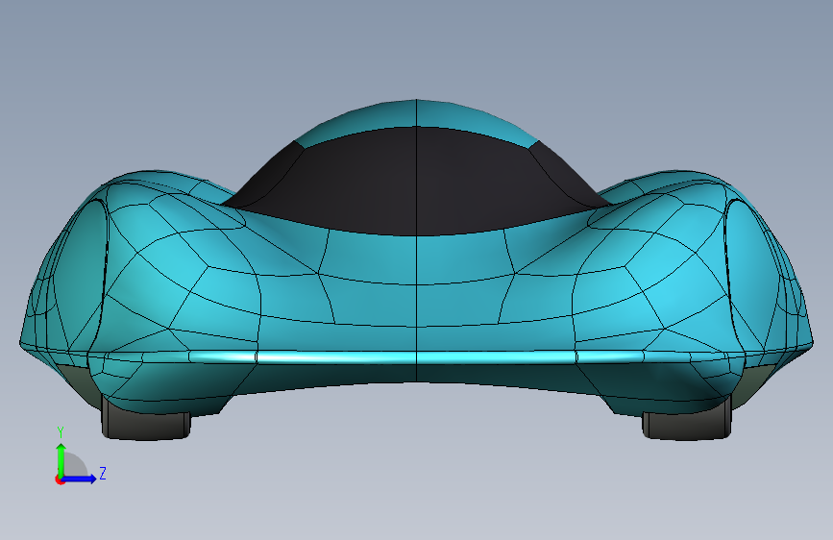Select the blue Z axis arrow

click(79, 479)
